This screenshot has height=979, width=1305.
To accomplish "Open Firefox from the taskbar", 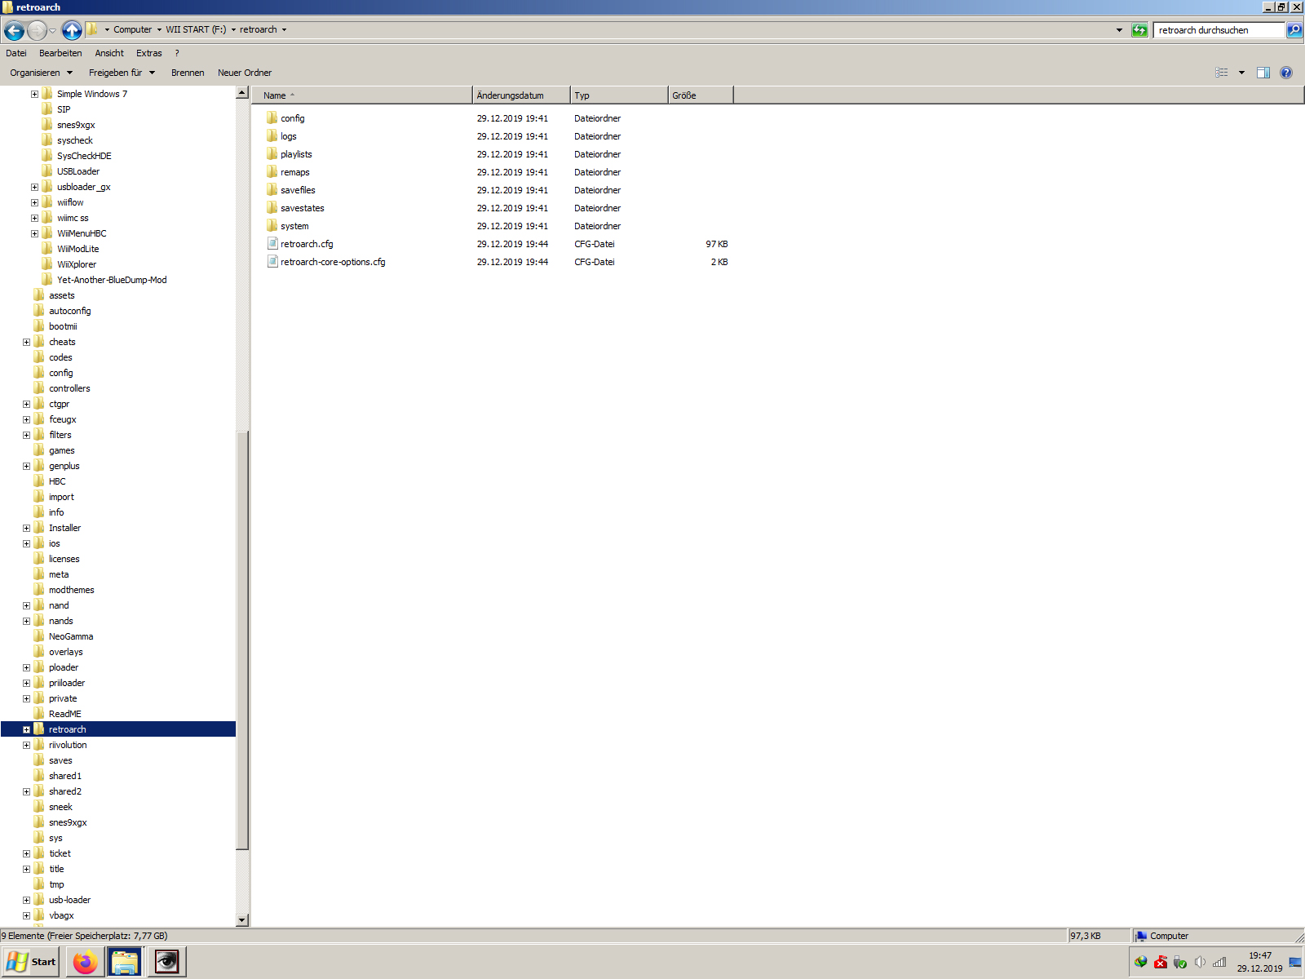I will pos(85,962).
